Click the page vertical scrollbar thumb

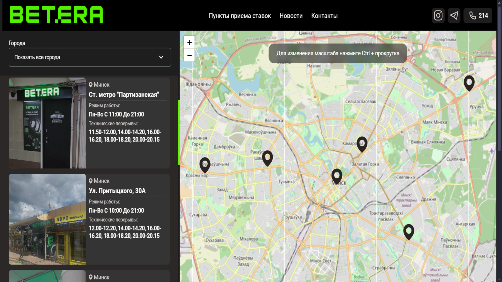coord(499,78)
